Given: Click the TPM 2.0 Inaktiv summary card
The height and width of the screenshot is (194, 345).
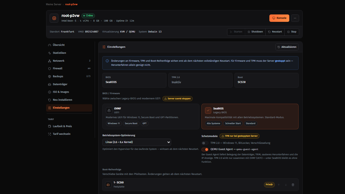Looking at the screenshot, I should (x=200, y=80).
